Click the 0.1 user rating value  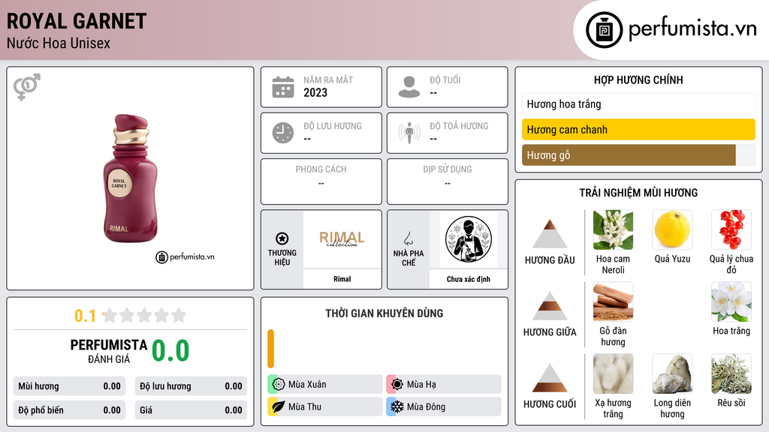coord(85,316)
